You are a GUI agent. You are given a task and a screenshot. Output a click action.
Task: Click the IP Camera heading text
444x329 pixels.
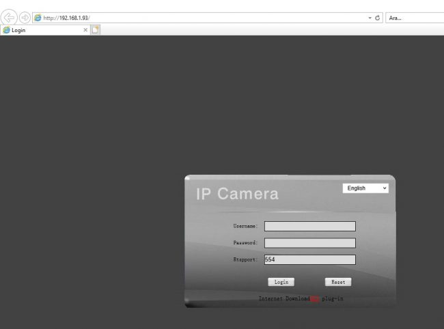click(x=238, y=194)
